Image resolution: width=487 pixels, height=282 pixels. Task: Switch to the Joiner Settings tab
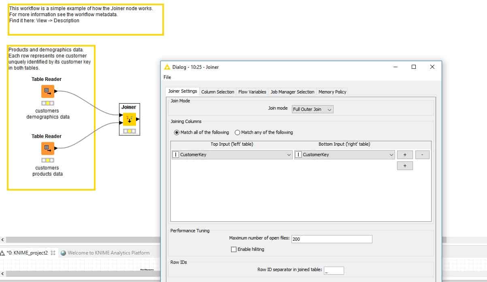click(x=182, y=91)
